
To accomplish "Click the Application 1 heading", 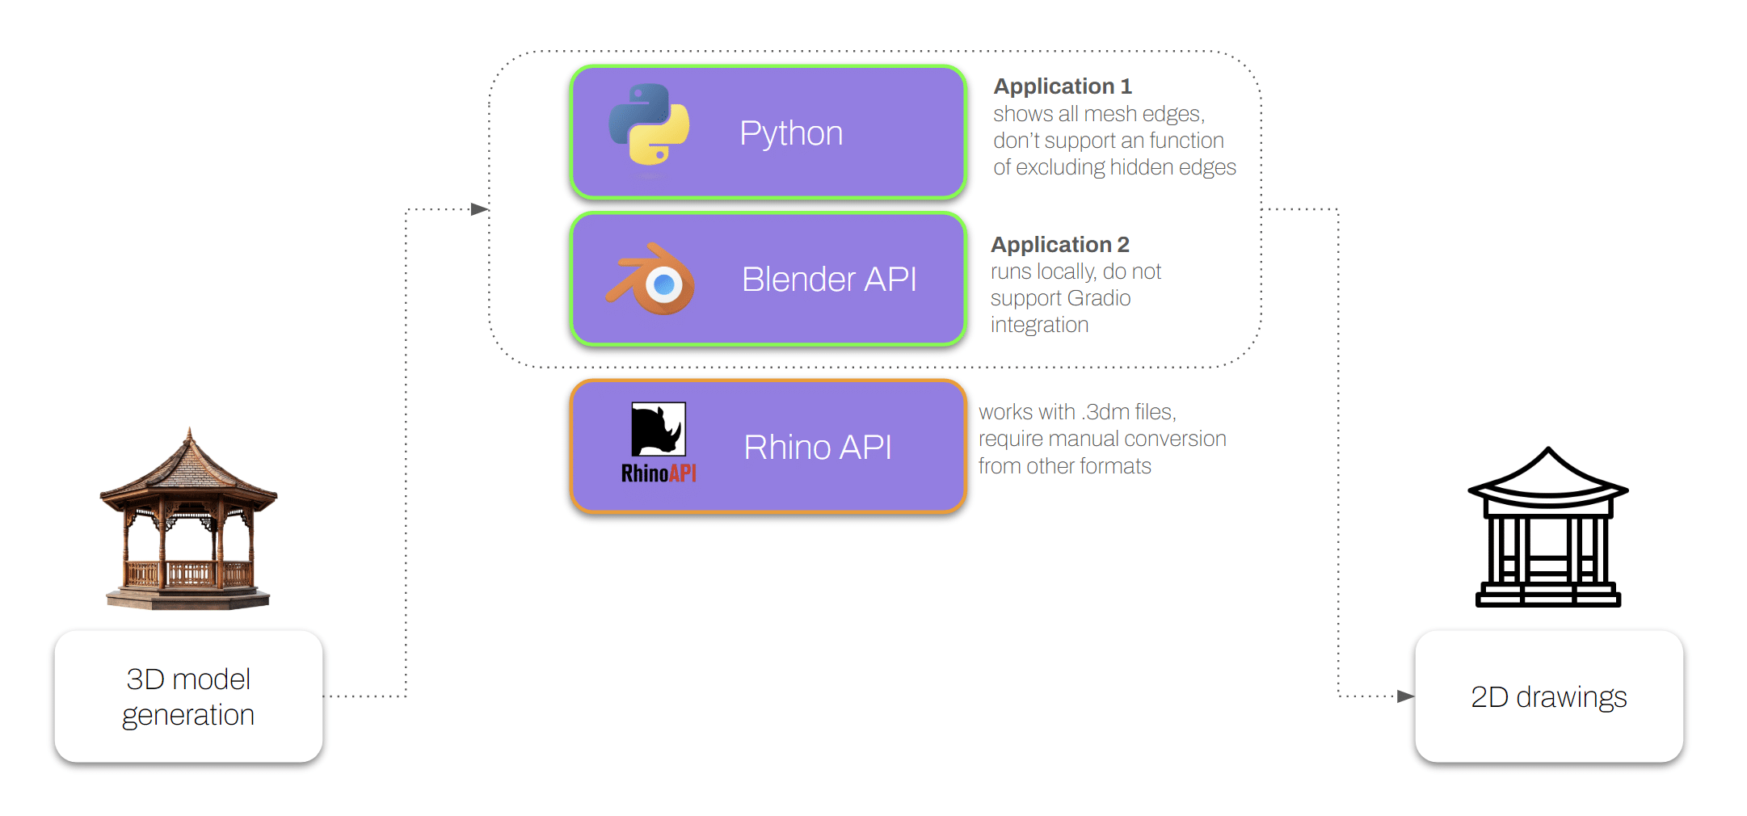I will point(1063,86).
